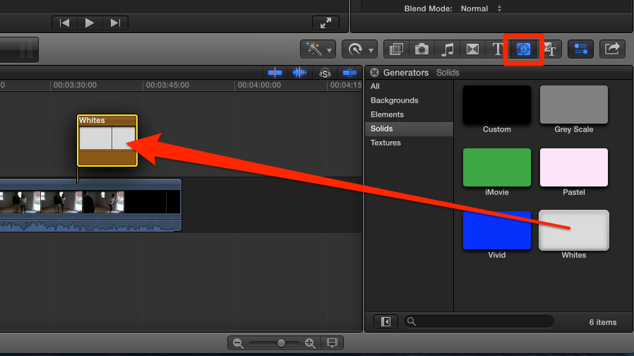This screenshot has height=356, width=634.
Task: Open the Transitions browser
Action: point(472,49)
